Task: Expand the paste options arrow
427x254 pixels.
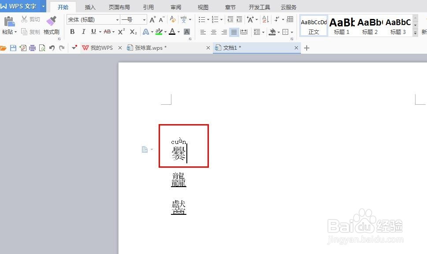Action: (16, 32)
